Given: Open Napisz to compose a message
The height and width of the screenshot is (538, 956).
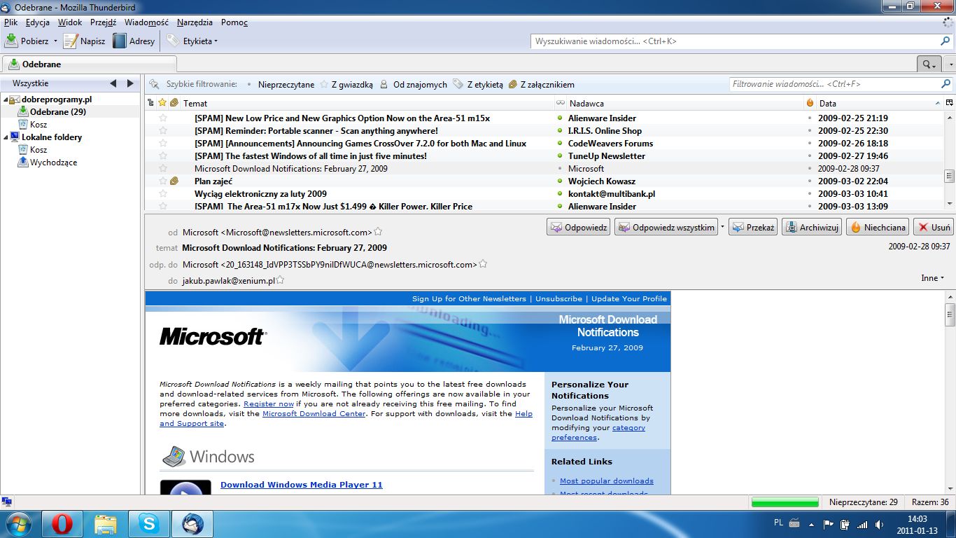Looking at the screenshot, I should pyautogui.click(x=84, y=41).
